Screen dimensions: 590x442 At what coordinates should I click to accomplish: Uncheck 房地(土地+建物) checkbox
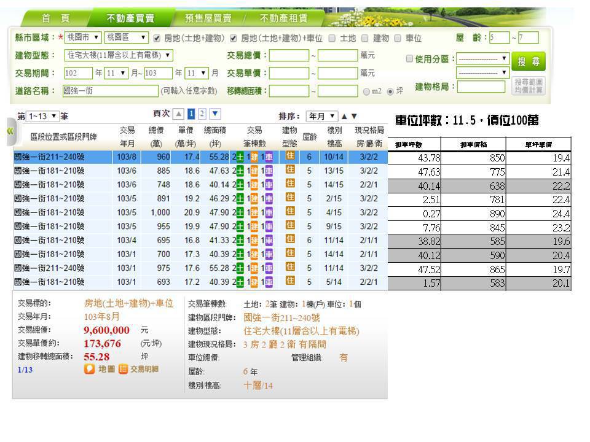(157, 38)
